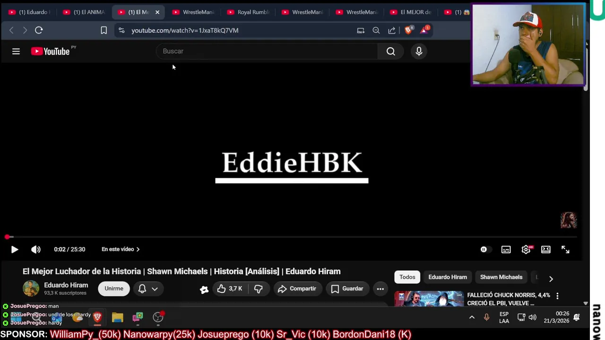This screenshot has height=340, width=605.
Task: Bookmark this page
Action: (104, 30)
